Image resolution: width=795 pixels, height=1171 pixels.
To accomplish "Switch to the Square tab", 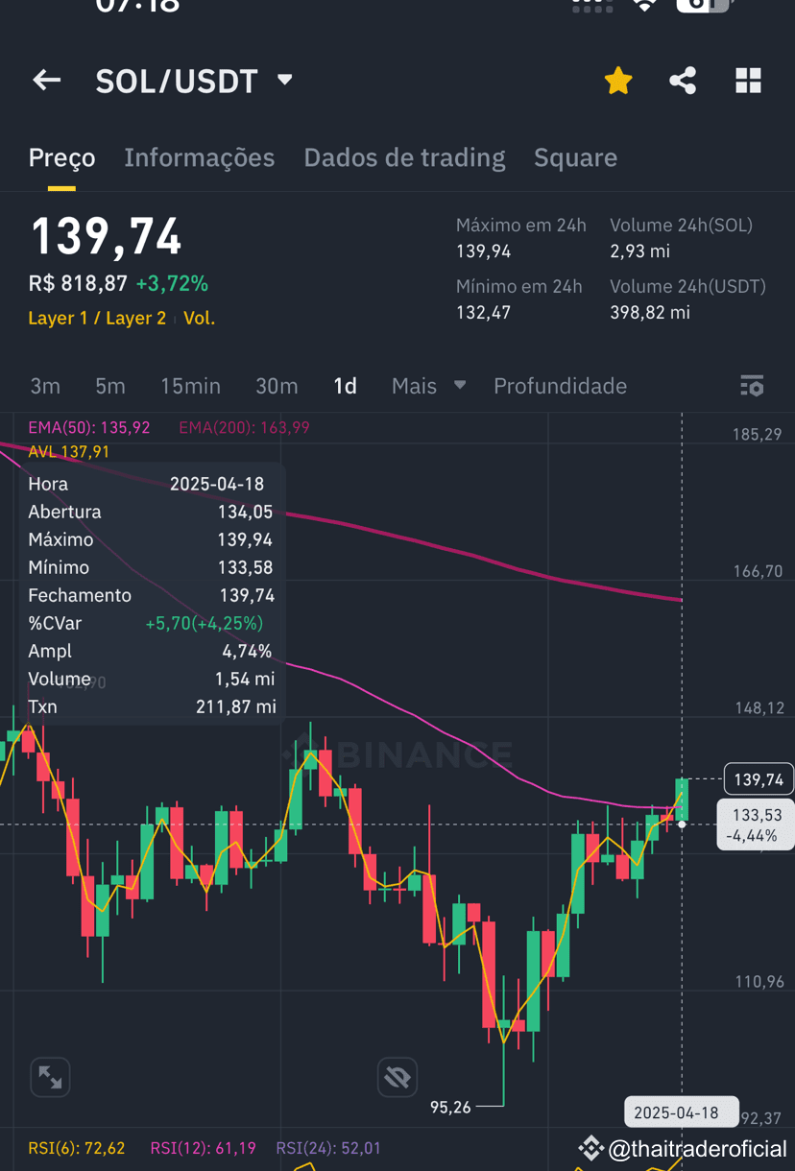I will point(575,157).
